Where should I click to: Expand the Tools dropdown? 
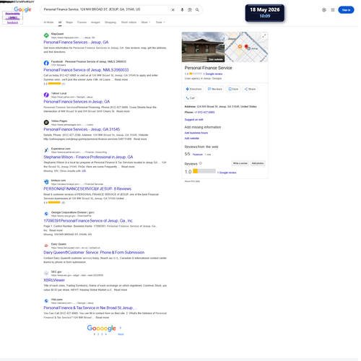pyautogui.click(x=160, y=22)
